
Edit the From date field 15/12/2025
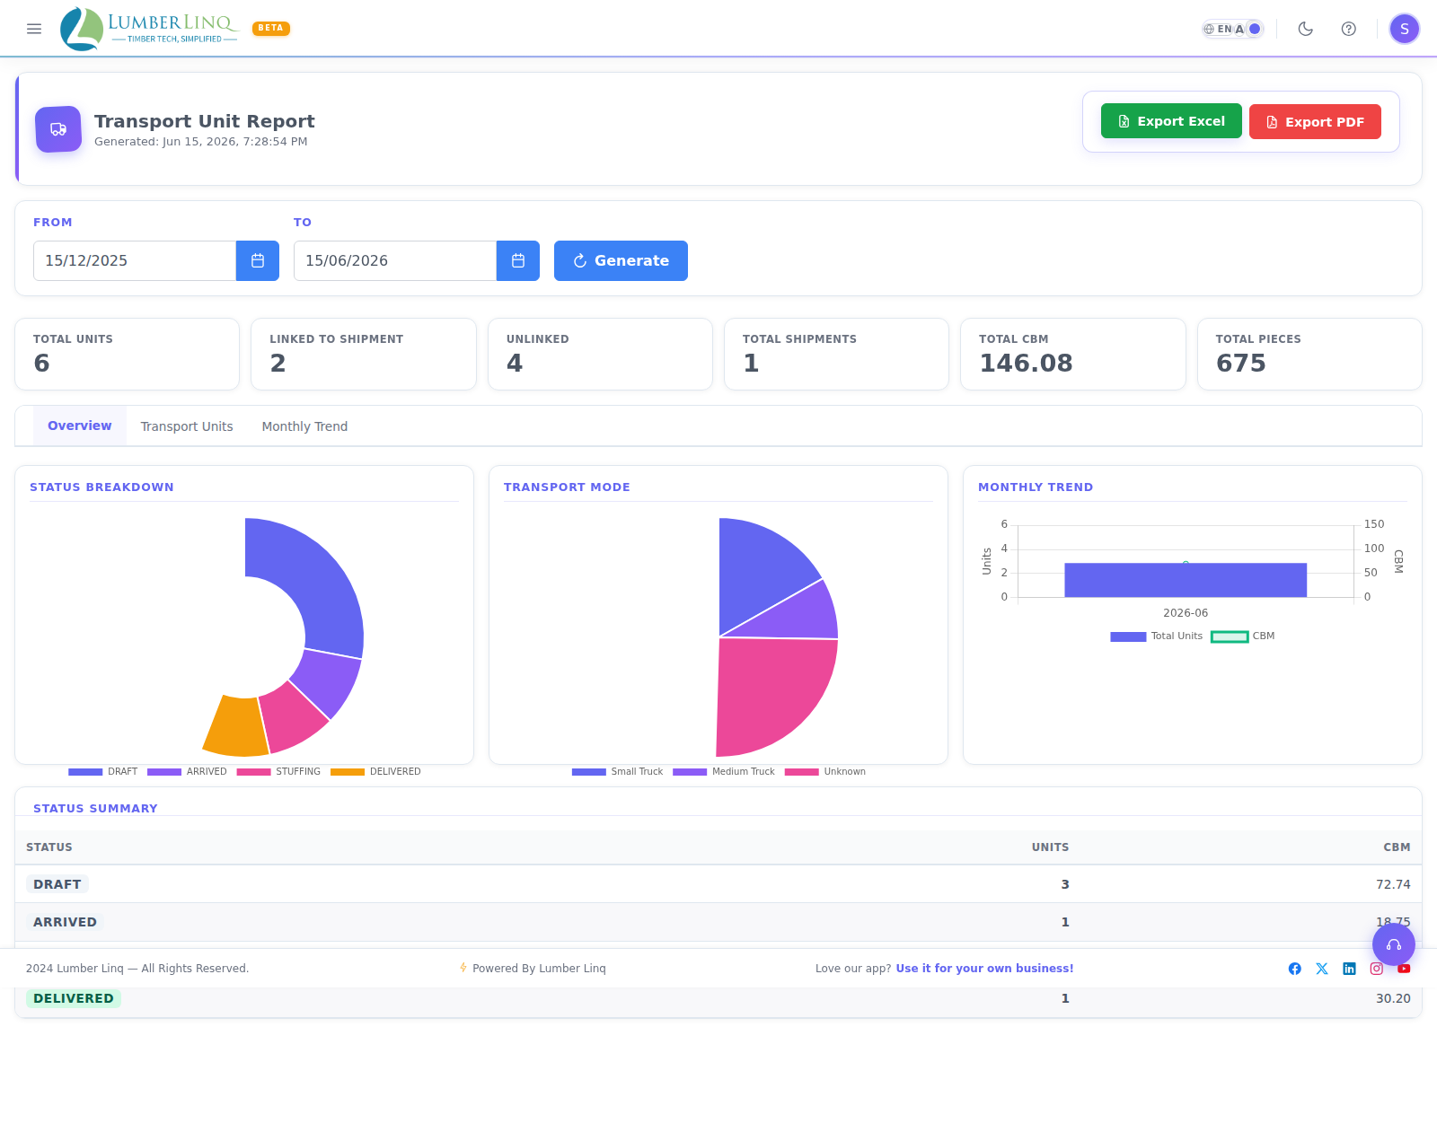coord(135,260)
